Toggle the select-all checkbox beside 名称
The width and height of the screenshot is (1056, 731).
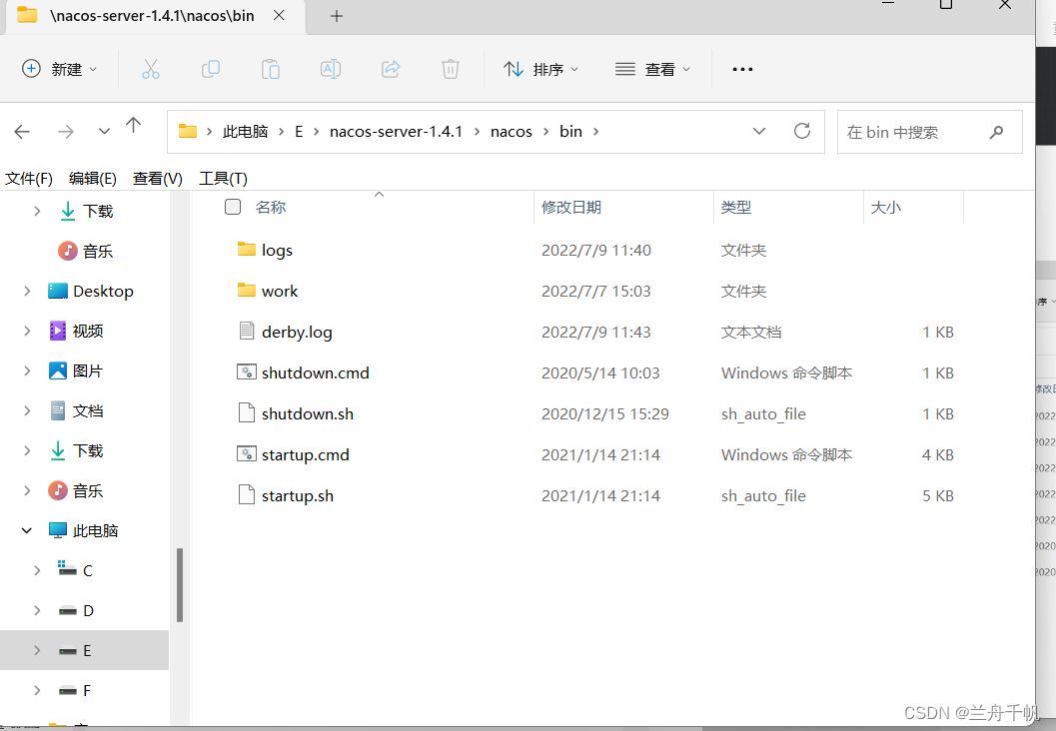point(233,207)
